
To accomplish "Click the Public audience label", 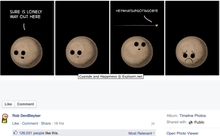I will [x=199, y=122].
